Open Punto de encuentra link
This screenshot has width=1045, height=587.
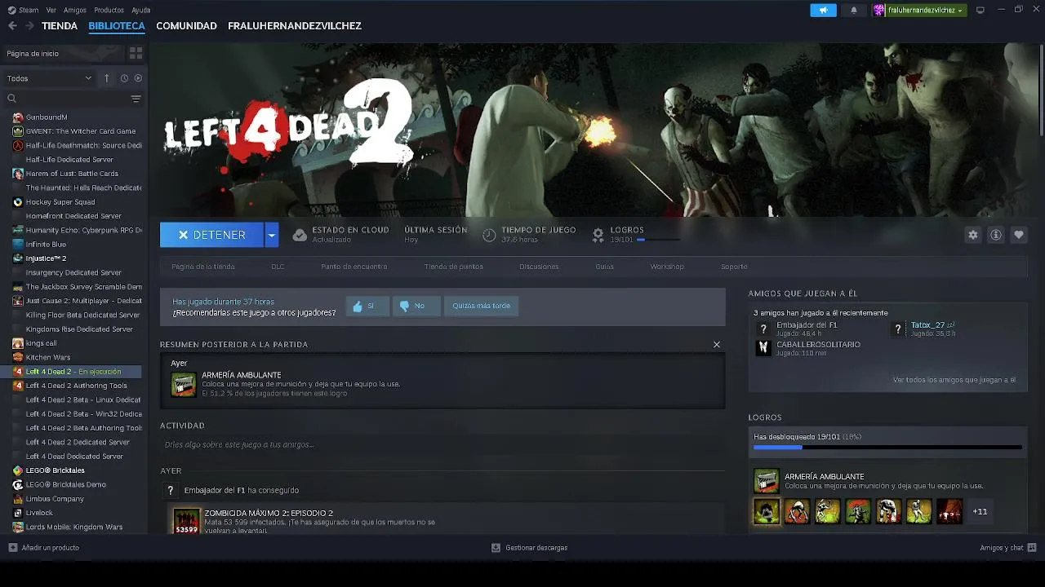tap(354, 267)
